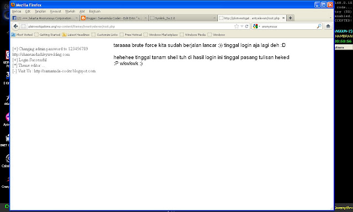Image resolution: width=353 pixels, height=212 pixels.
Task: Run search with magnifier icon
Action: (319, 26)
